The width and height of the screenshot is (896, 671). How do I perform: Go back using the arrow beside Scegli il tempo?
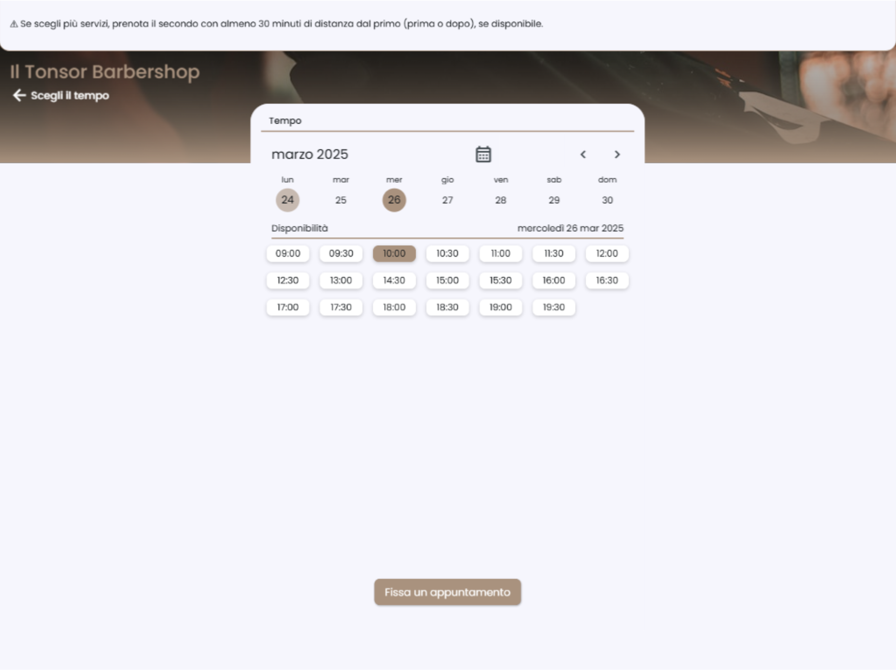click(x=19, y=96)
